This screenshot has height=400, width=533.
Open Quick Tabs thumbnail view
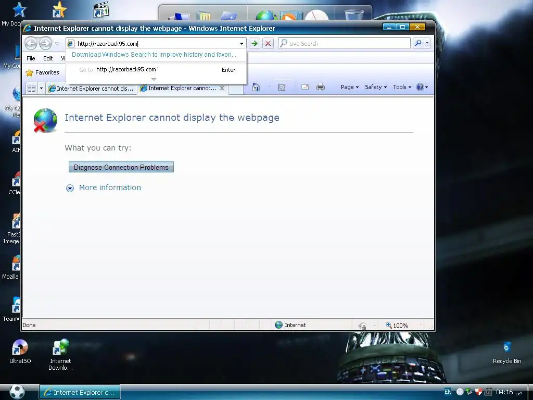(32, 88)
